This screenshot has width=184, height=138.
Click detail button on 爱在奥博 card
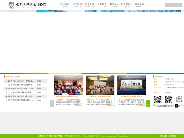[x=78, y=105]
